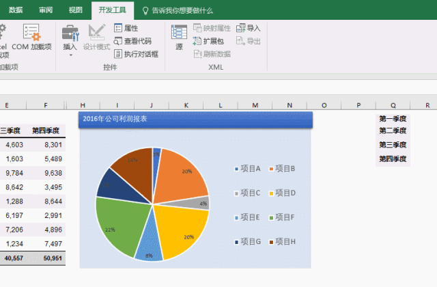Select cell with value 5,489
This screenshot has width=437, height=287.
(x=46, y=159)
